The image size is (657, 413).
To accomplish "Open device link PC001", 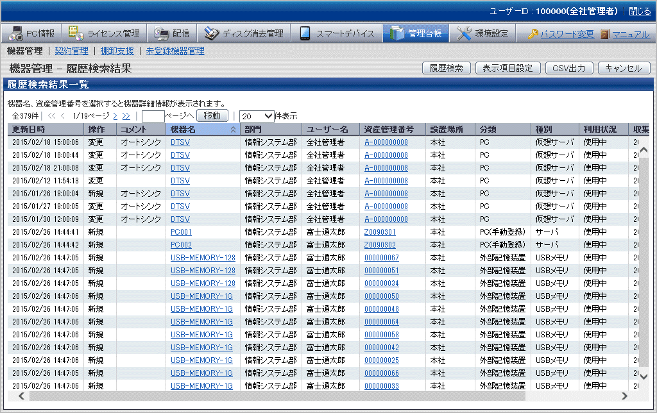I will (x=181, y=232).
